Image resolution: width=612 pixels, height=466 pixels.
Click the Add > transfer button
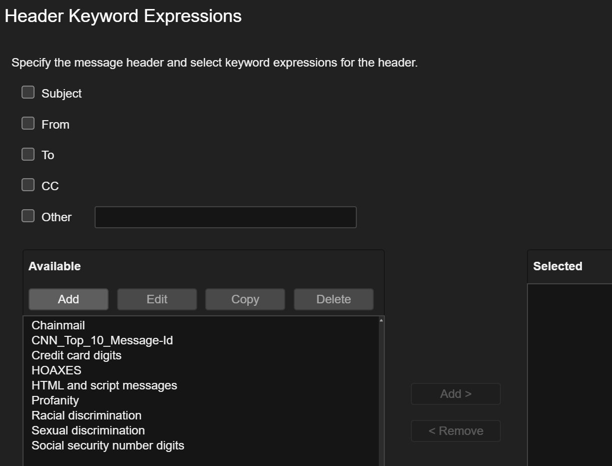click(455, 394)
